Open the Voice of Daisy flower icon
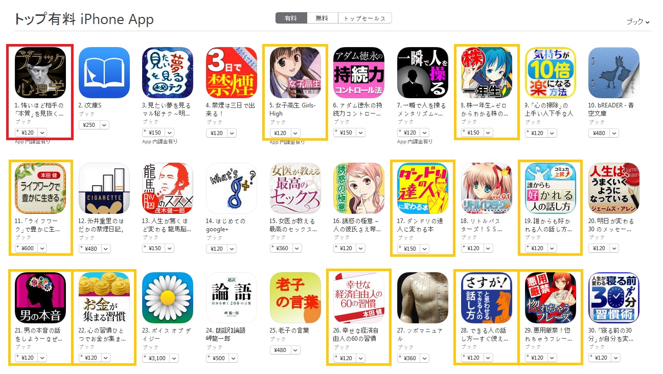Viewport: 663px width, 374px height. point(168,298)
